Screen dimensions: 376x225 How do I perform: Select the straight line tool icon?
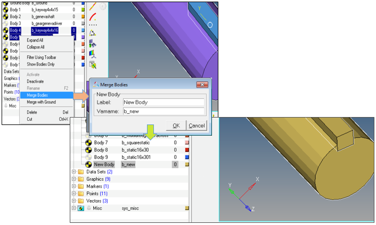[x=93, y=7]
